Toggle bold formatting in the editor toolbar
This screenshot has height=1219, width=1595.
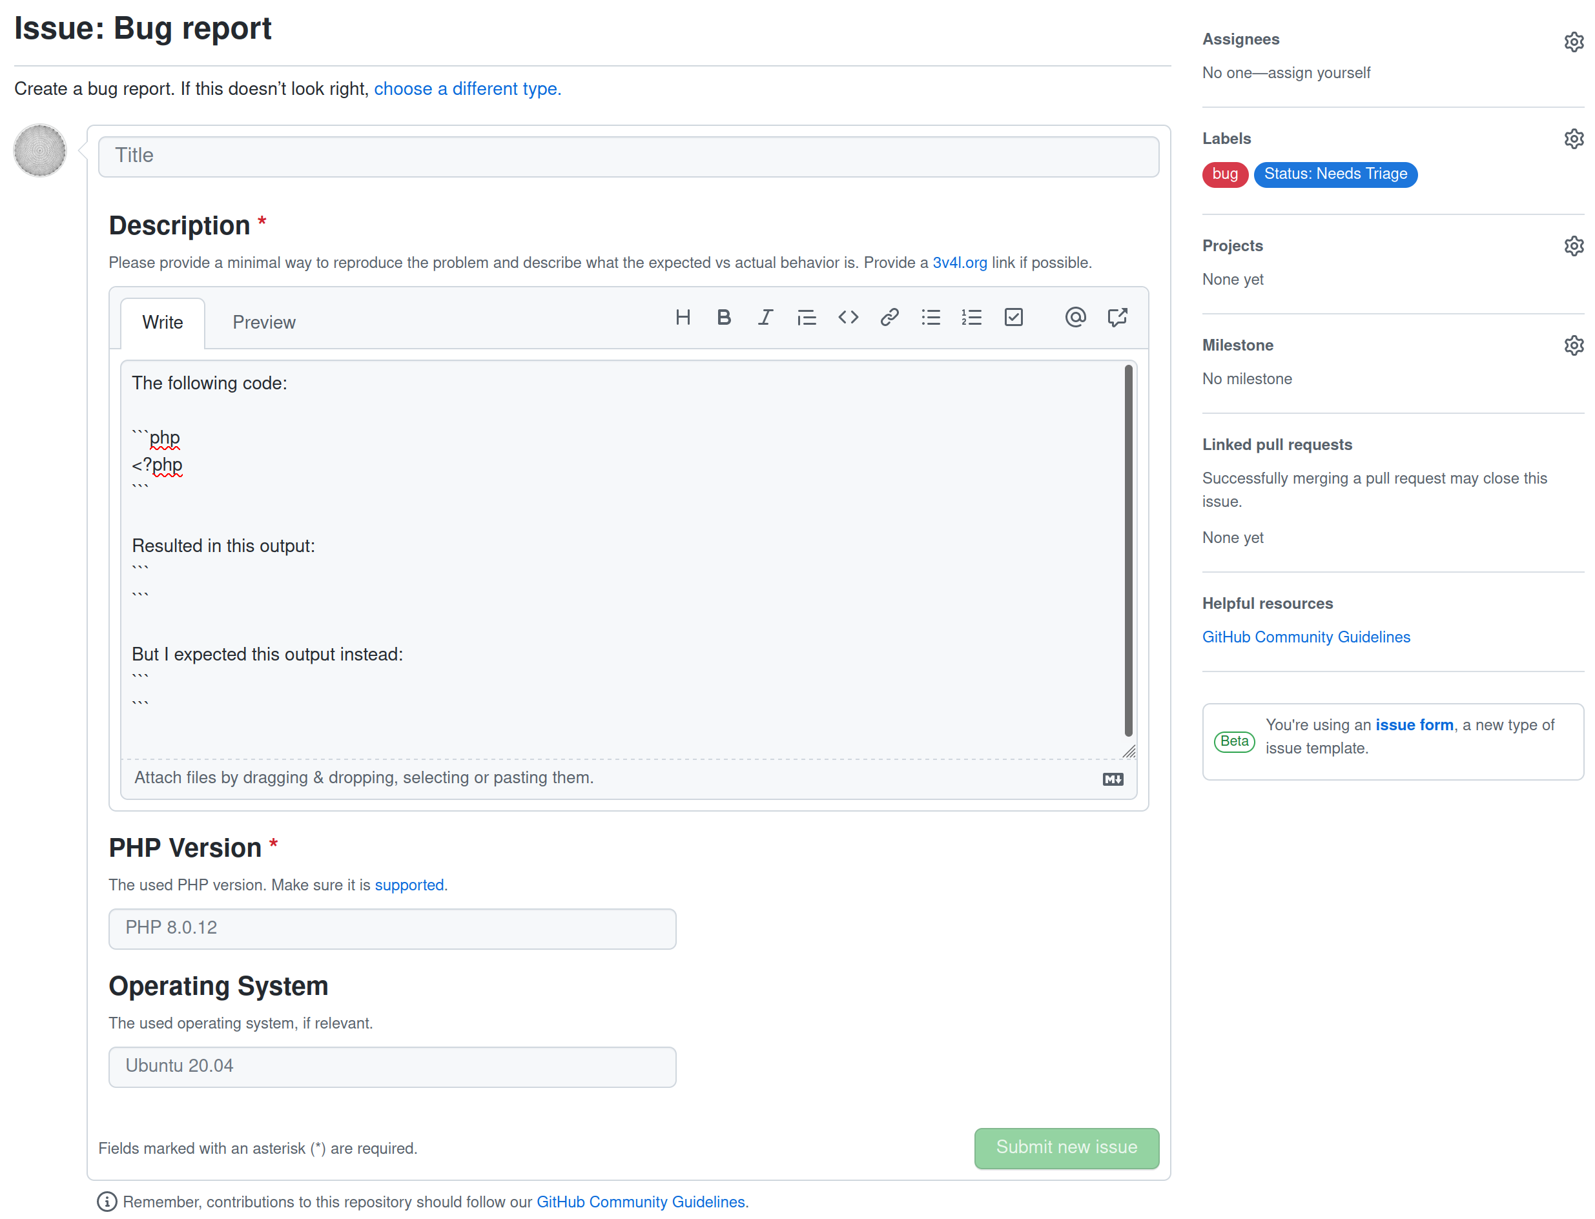[723, 317]
